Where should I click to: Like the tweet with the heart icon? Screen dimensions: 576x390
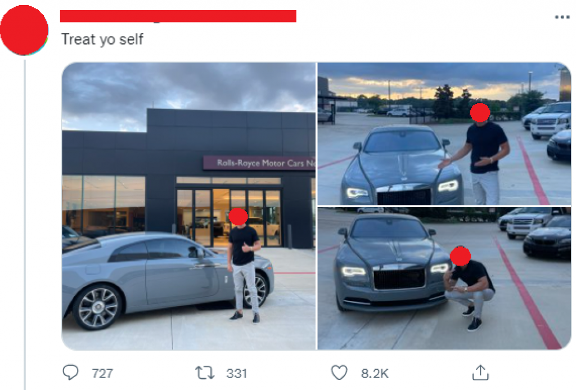[x=339, y=373]
